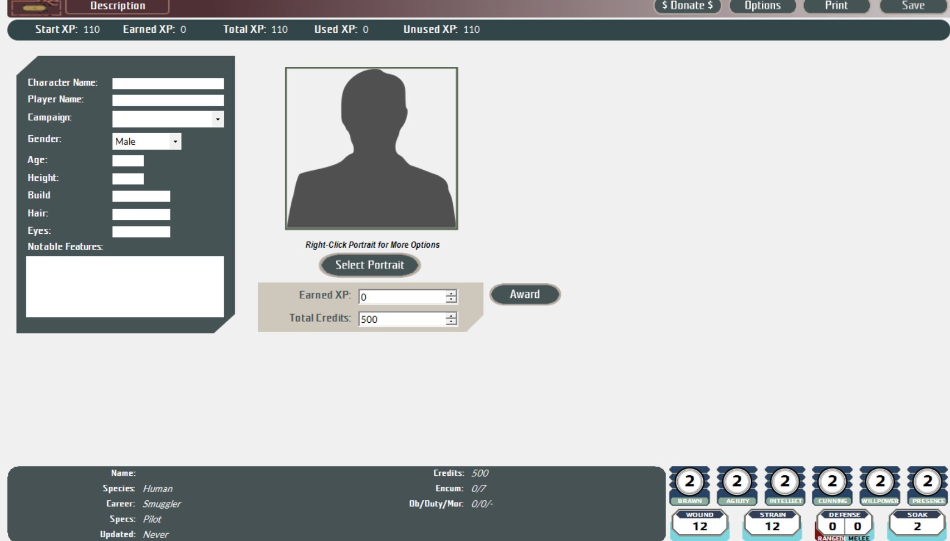Increase Earned XP with the up arrow
The image size is (950, 541).
[450, 293]
